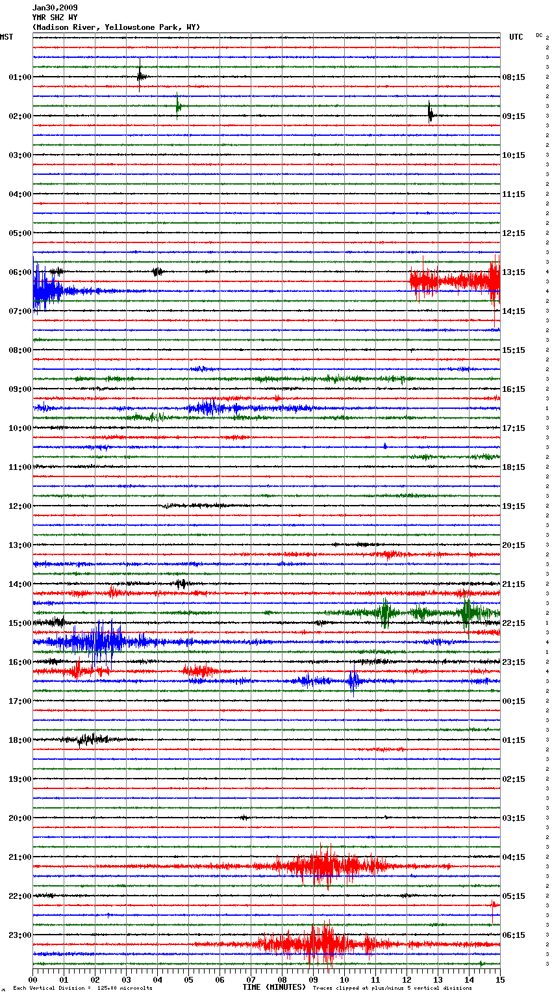Click the 12 minute axis tick label

click(x=407, y=980)
